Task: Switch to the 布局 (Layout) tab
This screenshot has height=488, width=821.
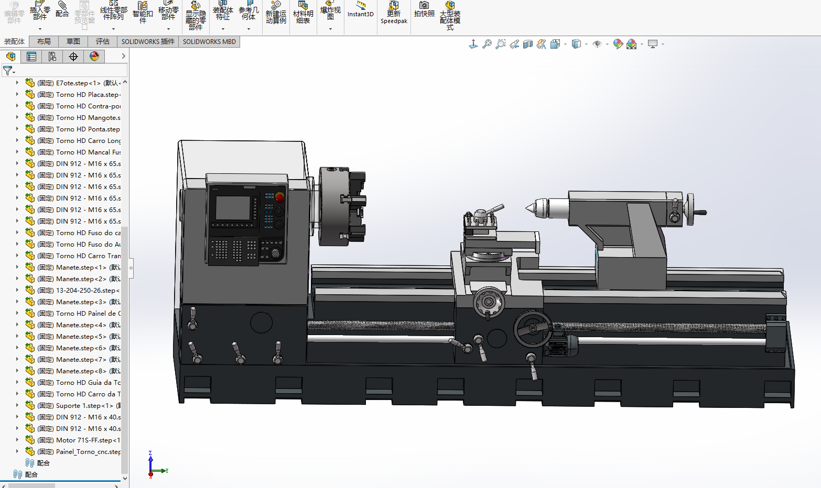Action: coord(44,41)
